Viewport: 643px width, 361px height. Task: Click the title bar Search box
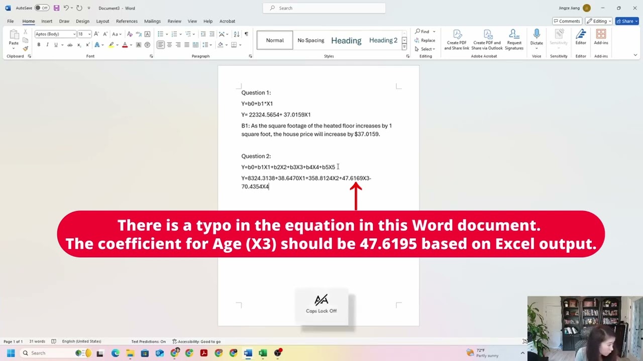point(324,8)
